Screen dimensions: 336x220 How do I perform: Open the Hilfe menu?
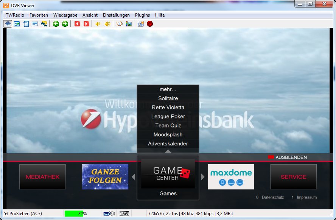click(x=160, y=15)
